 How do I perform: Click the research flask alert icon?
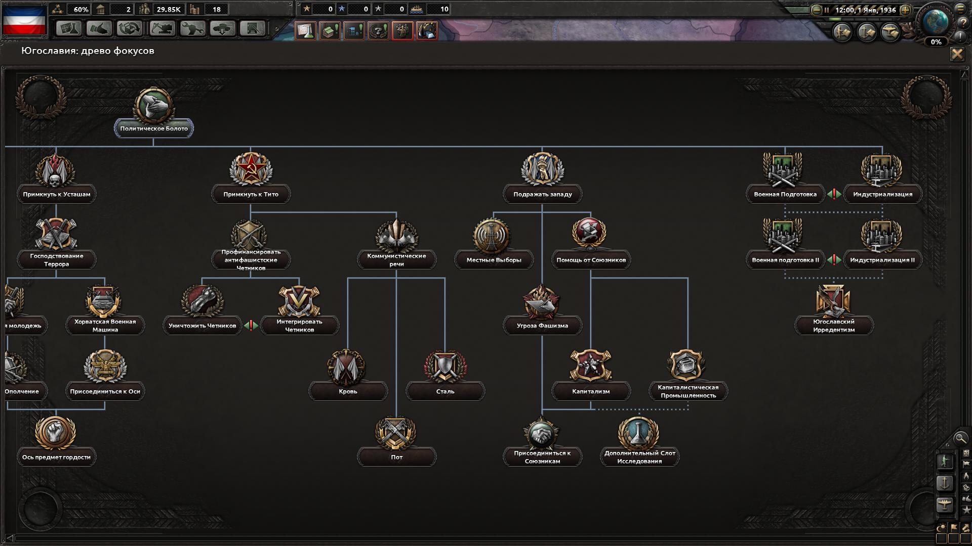[306, 30]
